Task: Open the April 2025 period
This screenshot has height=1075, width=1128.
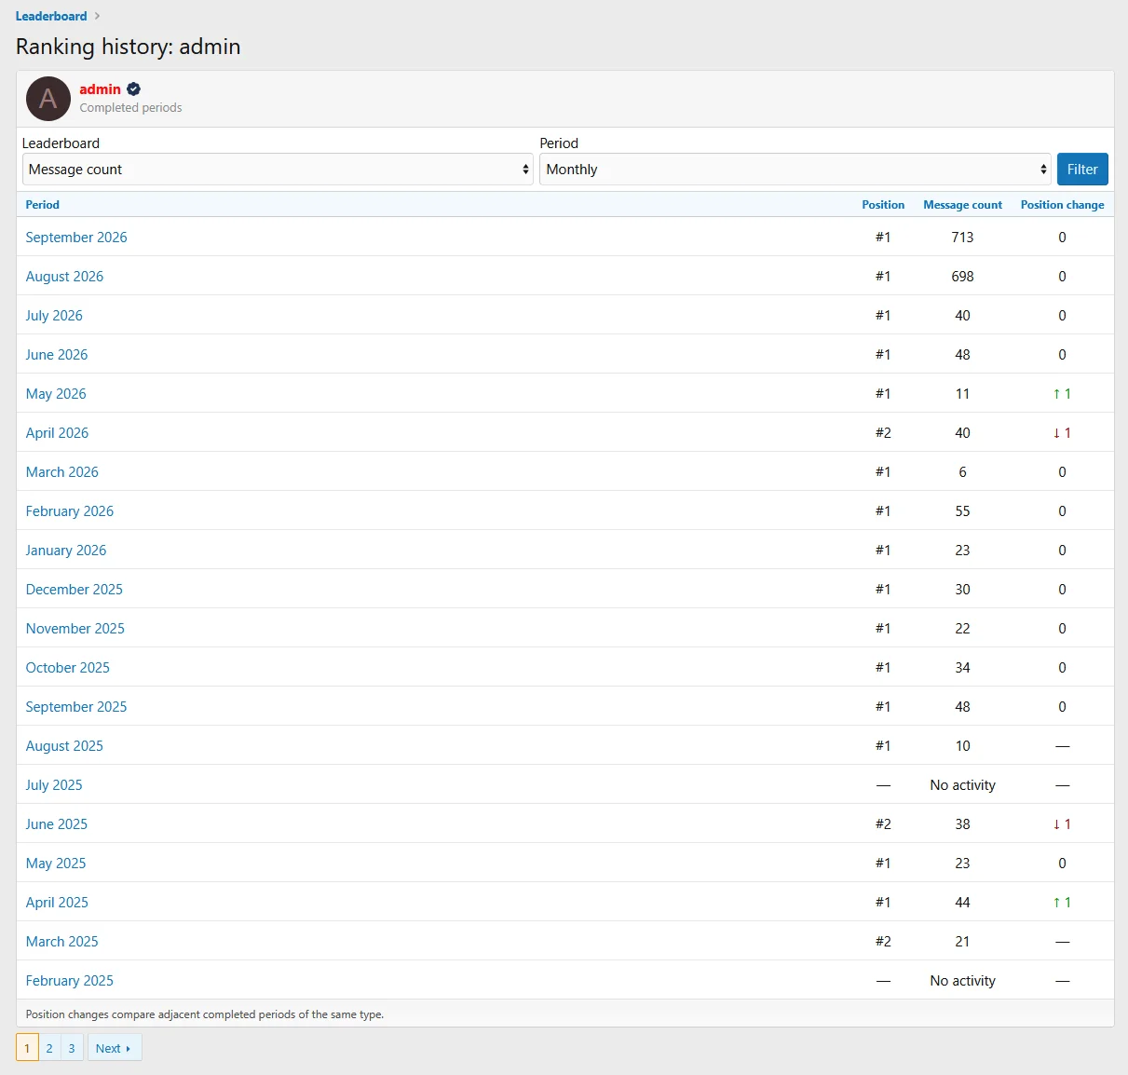Action: [x=57, y=903]
